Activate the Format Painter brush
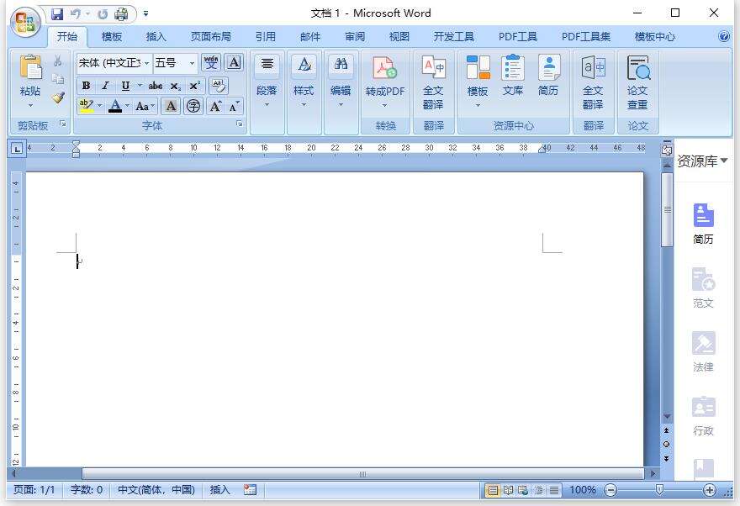Viewport: 740px width, 506px height. tap(57, 98)
